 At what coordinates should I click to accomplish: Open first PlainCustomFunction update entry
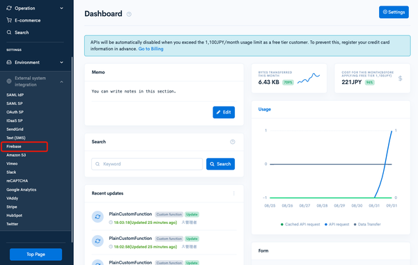click(x=130, y=214)
